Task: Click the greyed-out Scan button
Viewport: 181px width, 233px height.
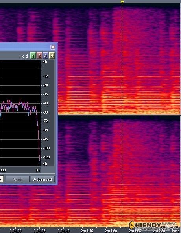Action: [18, 179]
